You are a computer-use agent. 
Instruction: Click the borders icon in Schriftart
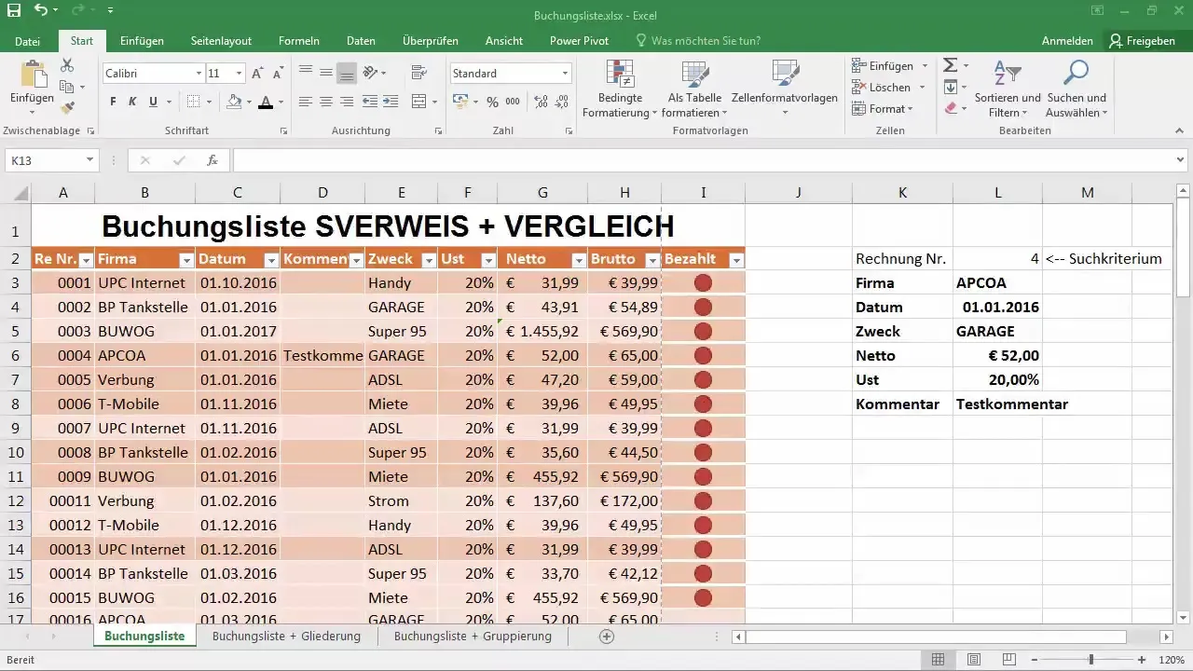pos(193,102)
